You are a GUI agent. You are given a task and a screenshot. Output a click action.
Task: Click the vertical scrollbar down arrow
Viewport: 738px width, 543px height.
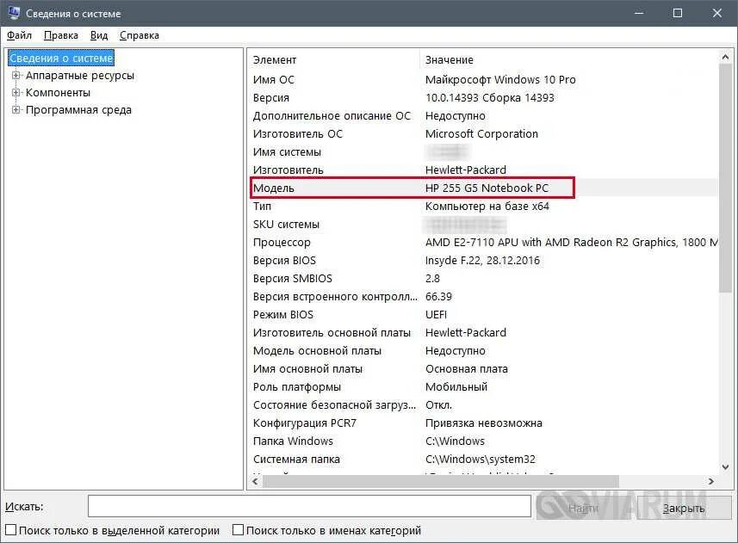(725, 466)
